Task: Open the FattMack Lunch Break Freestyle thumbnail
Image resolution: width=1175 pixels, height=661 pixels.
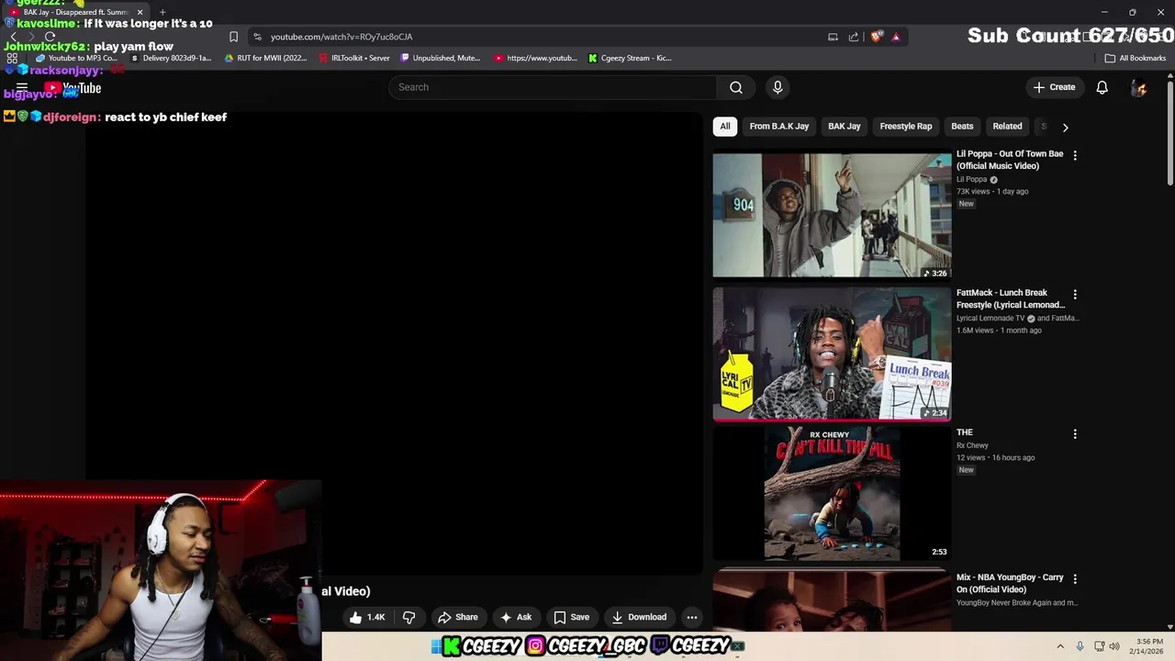Action: coord(832,354)
